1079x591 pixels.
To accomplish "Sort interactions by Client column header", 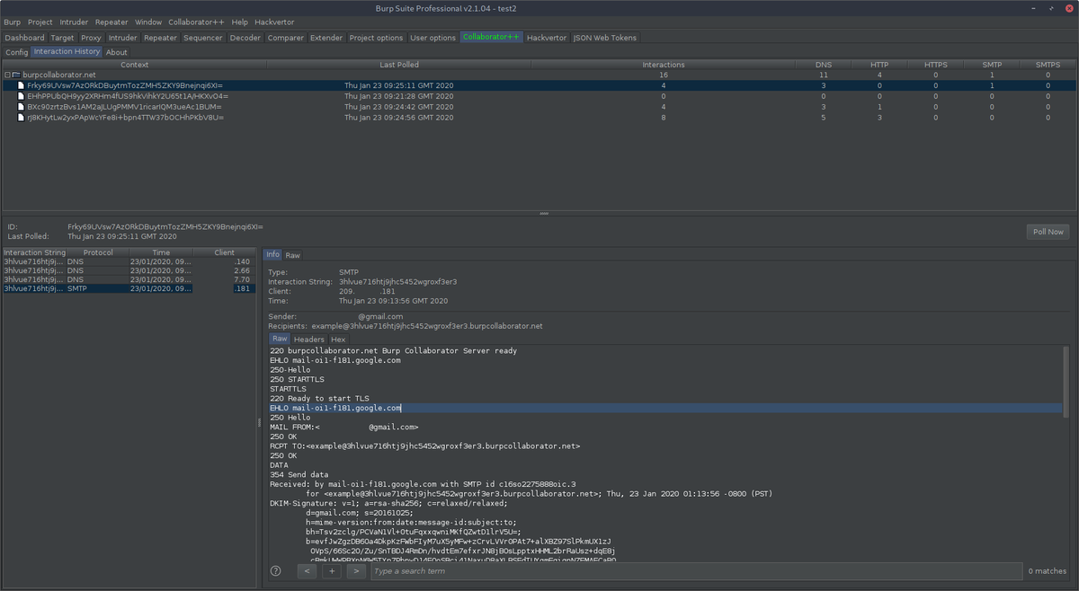I will pyautogui.click(x=224, y=252).
